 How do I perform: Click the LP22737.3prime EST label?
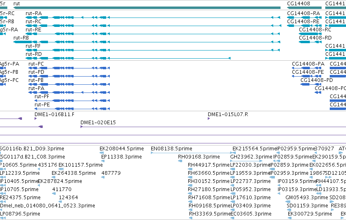(251, 181)
